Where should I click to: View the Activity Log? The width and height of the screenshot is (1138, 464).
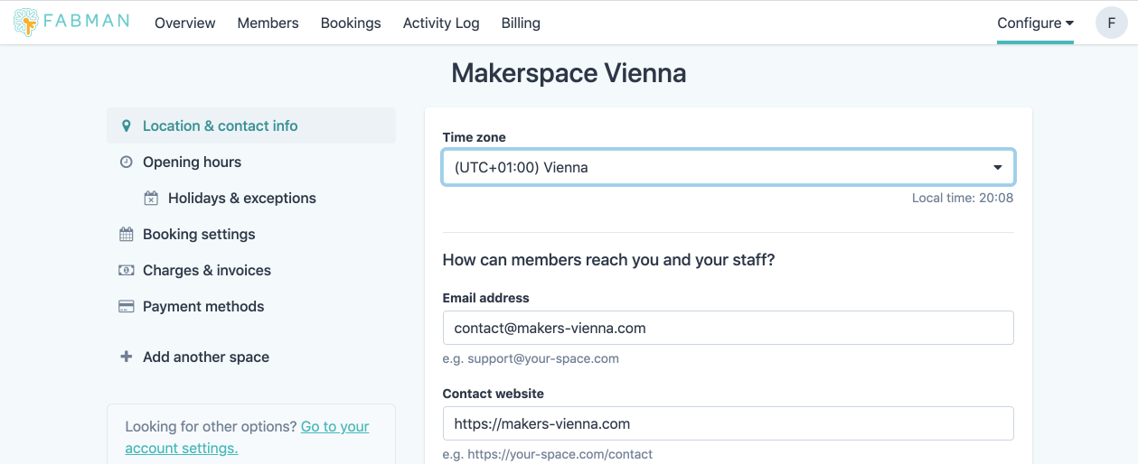point(441,23)
